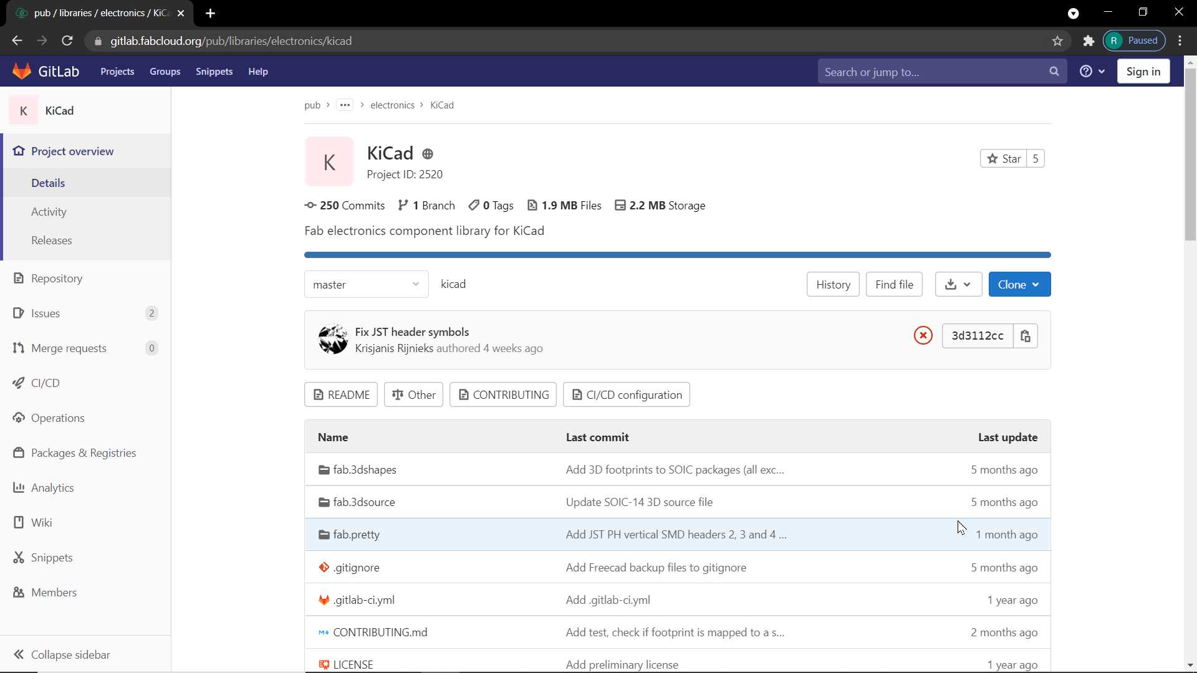This screenshot has height=673, width=1197.
Task: Open Details under Project overview
Action: [x=87, y=183]
